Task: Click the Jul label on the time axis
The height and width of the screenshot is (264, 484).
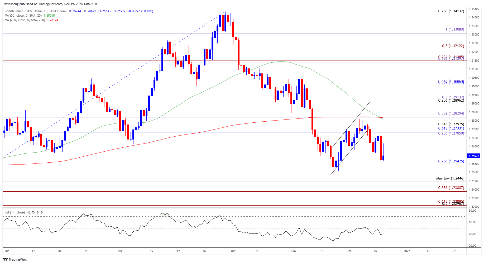Action: coord(60,251)
